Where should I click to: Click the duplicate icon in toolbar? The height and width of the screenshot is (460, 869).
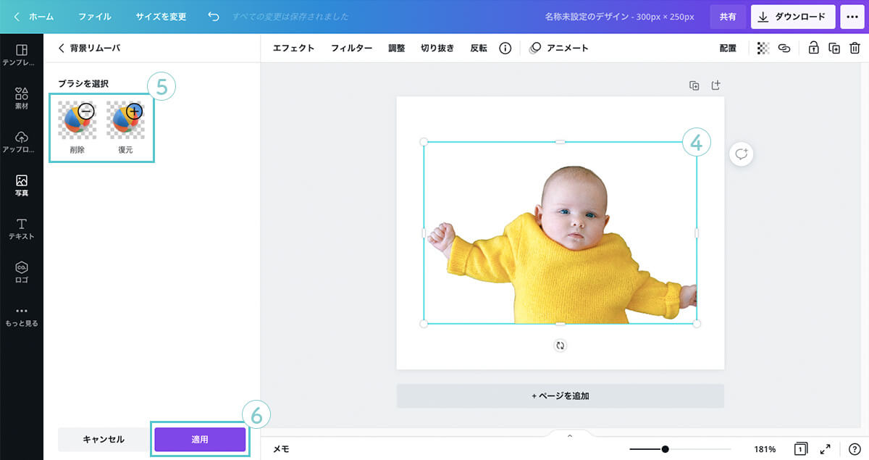(x=834, y=49)
